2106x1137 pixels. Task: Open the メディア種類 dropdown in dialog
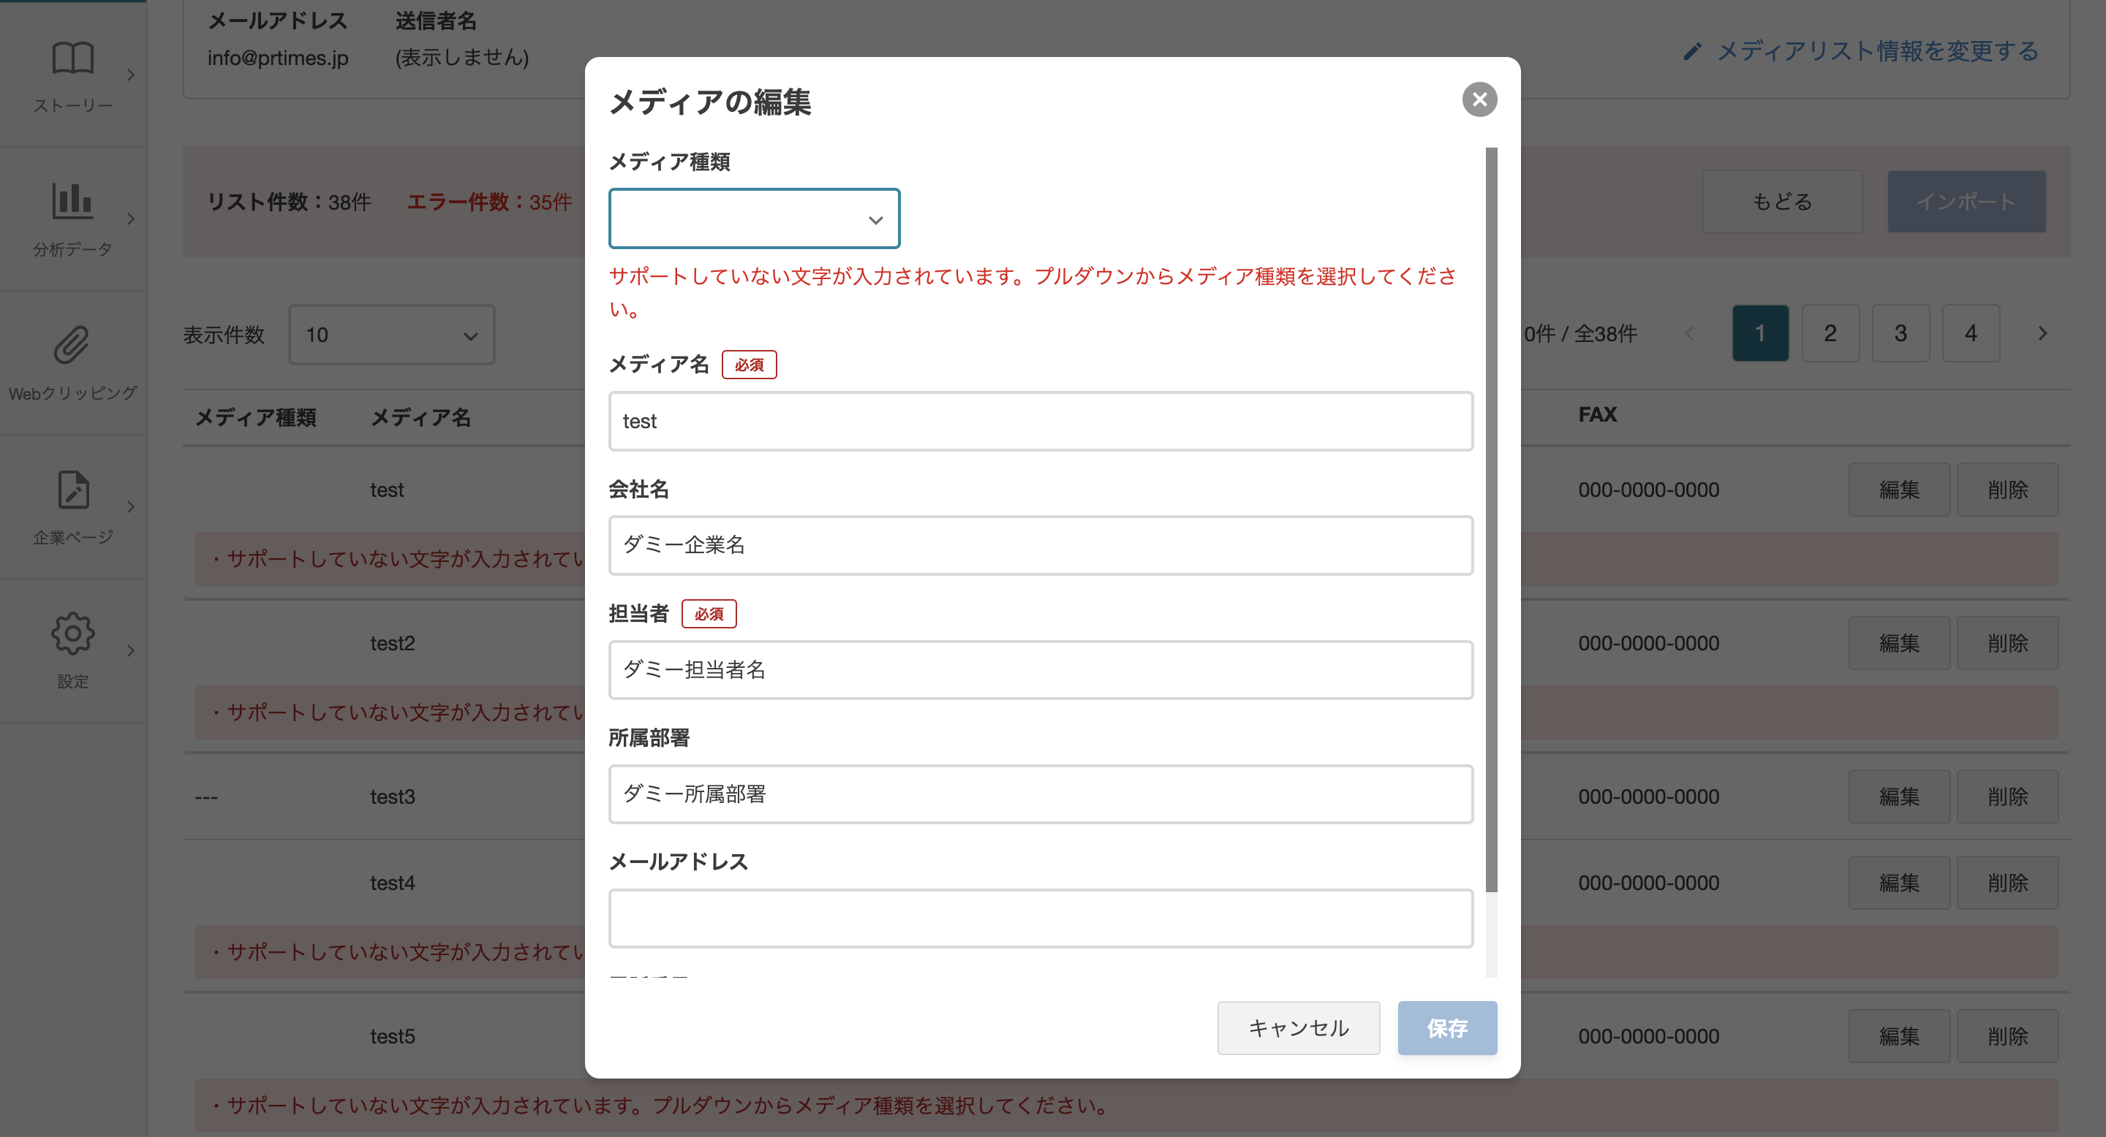coord(754,219)
